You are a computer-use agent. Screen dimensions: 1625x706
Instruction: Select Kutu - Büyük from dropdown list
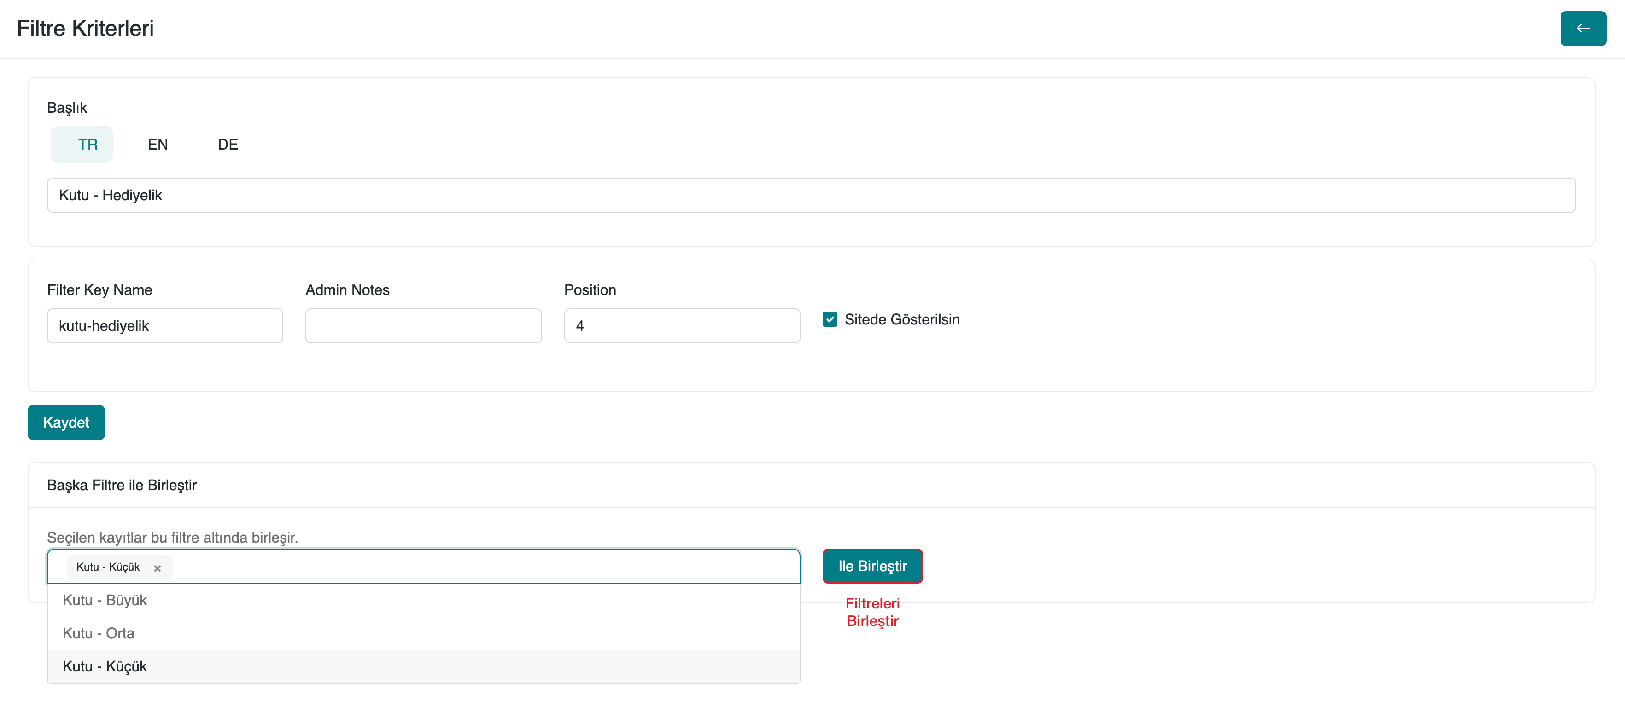[105, 600]
